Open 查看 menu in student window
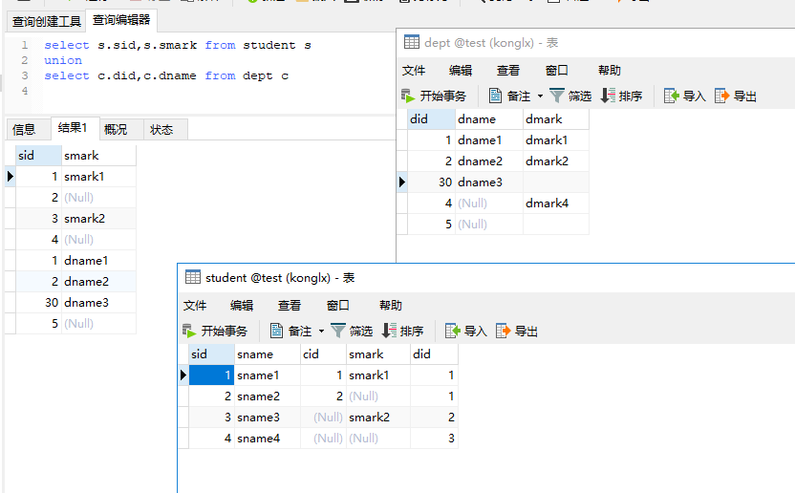This screenshot has width=795, height=493. pyautogui.click(x=289, y=306)
